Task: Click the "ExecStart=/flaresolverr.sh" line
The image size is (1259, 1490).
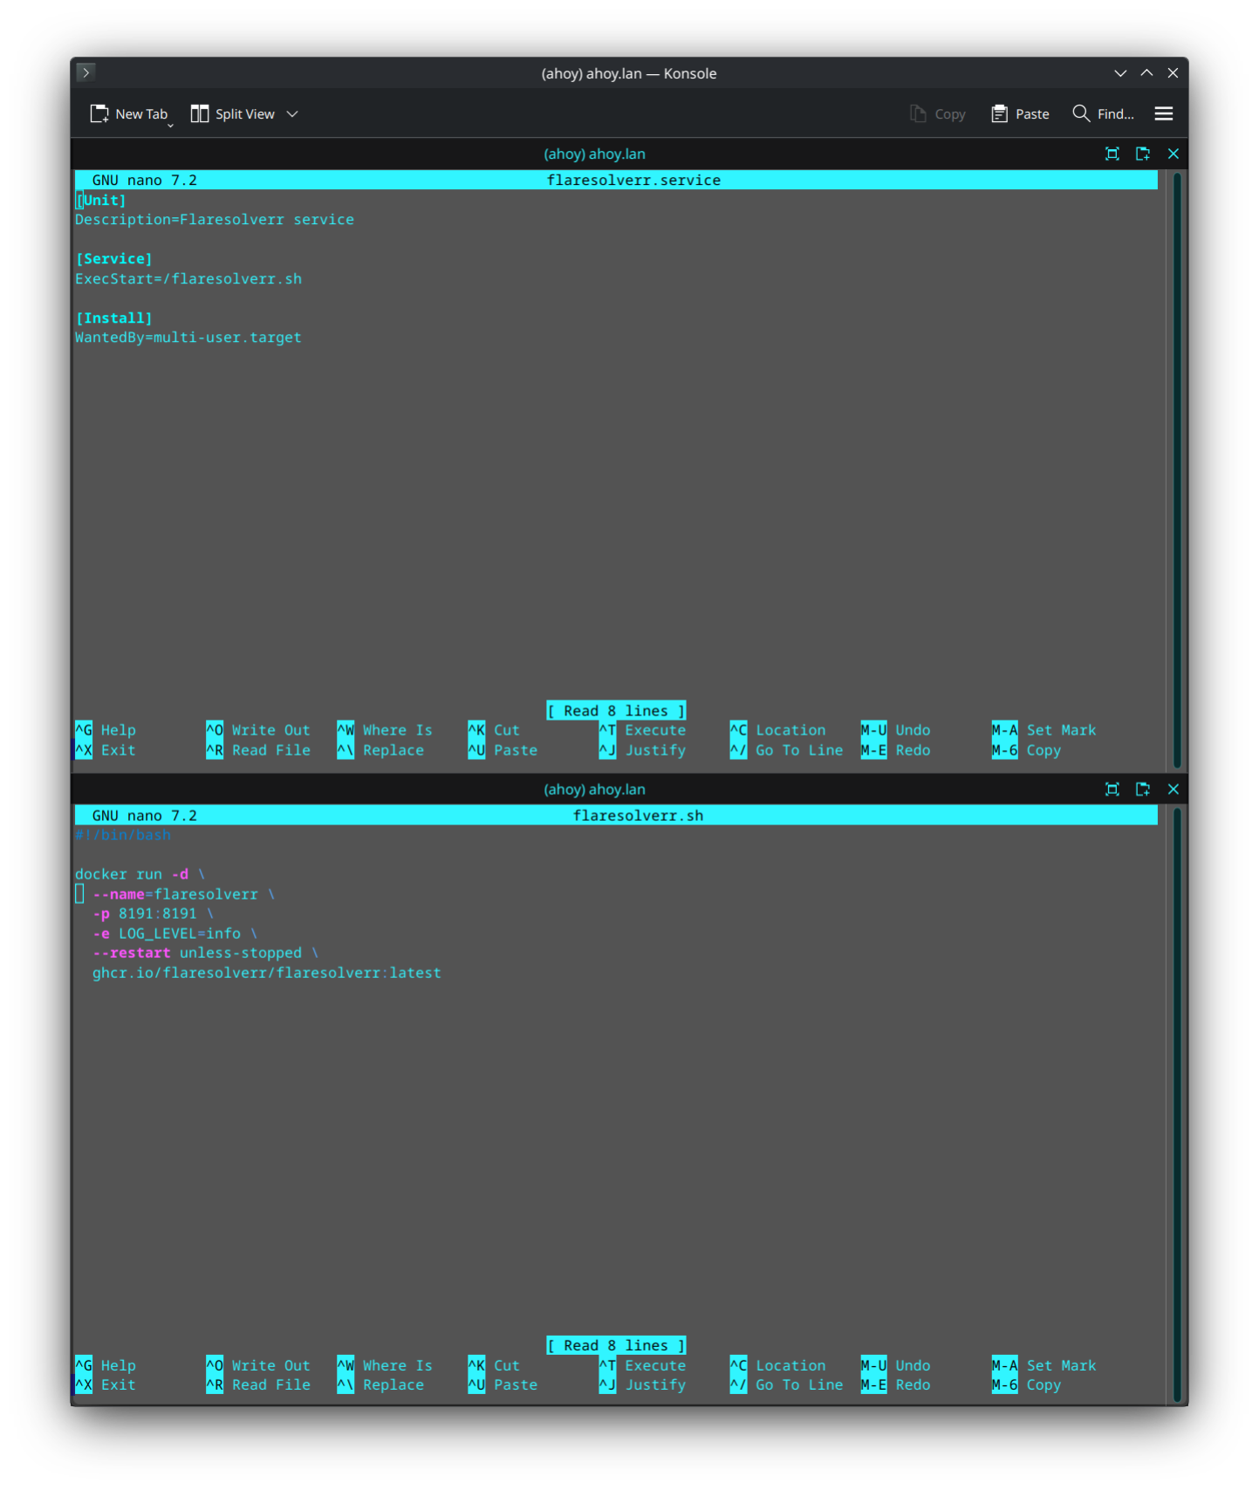Action: click(x=188, y=279)
